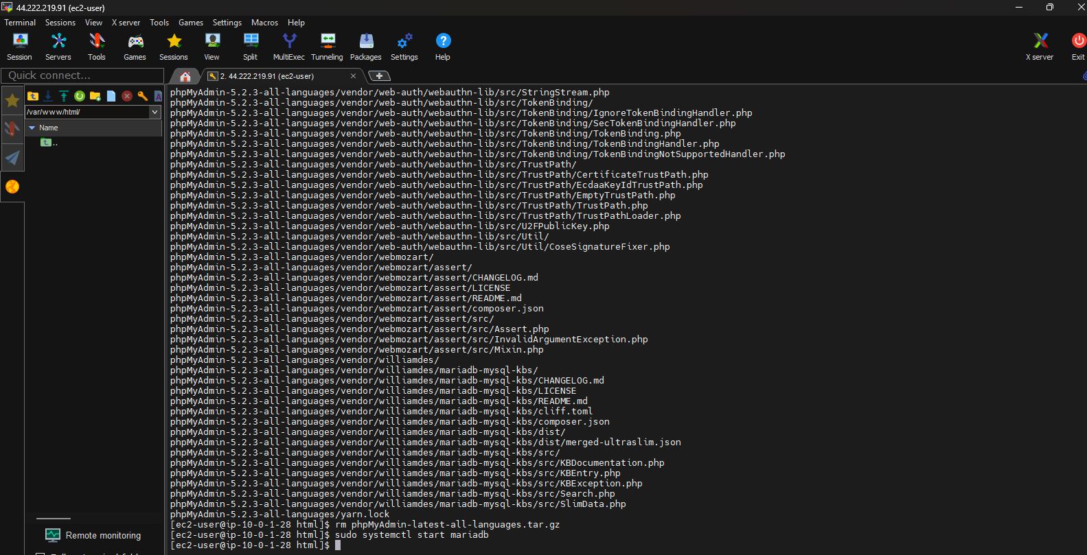Open the Help menu
The image size is (1087, 555).
pyautogui.click(x=296, y=23)
